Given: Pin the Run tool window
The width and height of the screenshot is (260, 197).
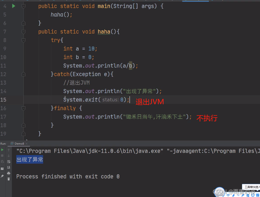Looking at the screenshot, I should [2, 176].
